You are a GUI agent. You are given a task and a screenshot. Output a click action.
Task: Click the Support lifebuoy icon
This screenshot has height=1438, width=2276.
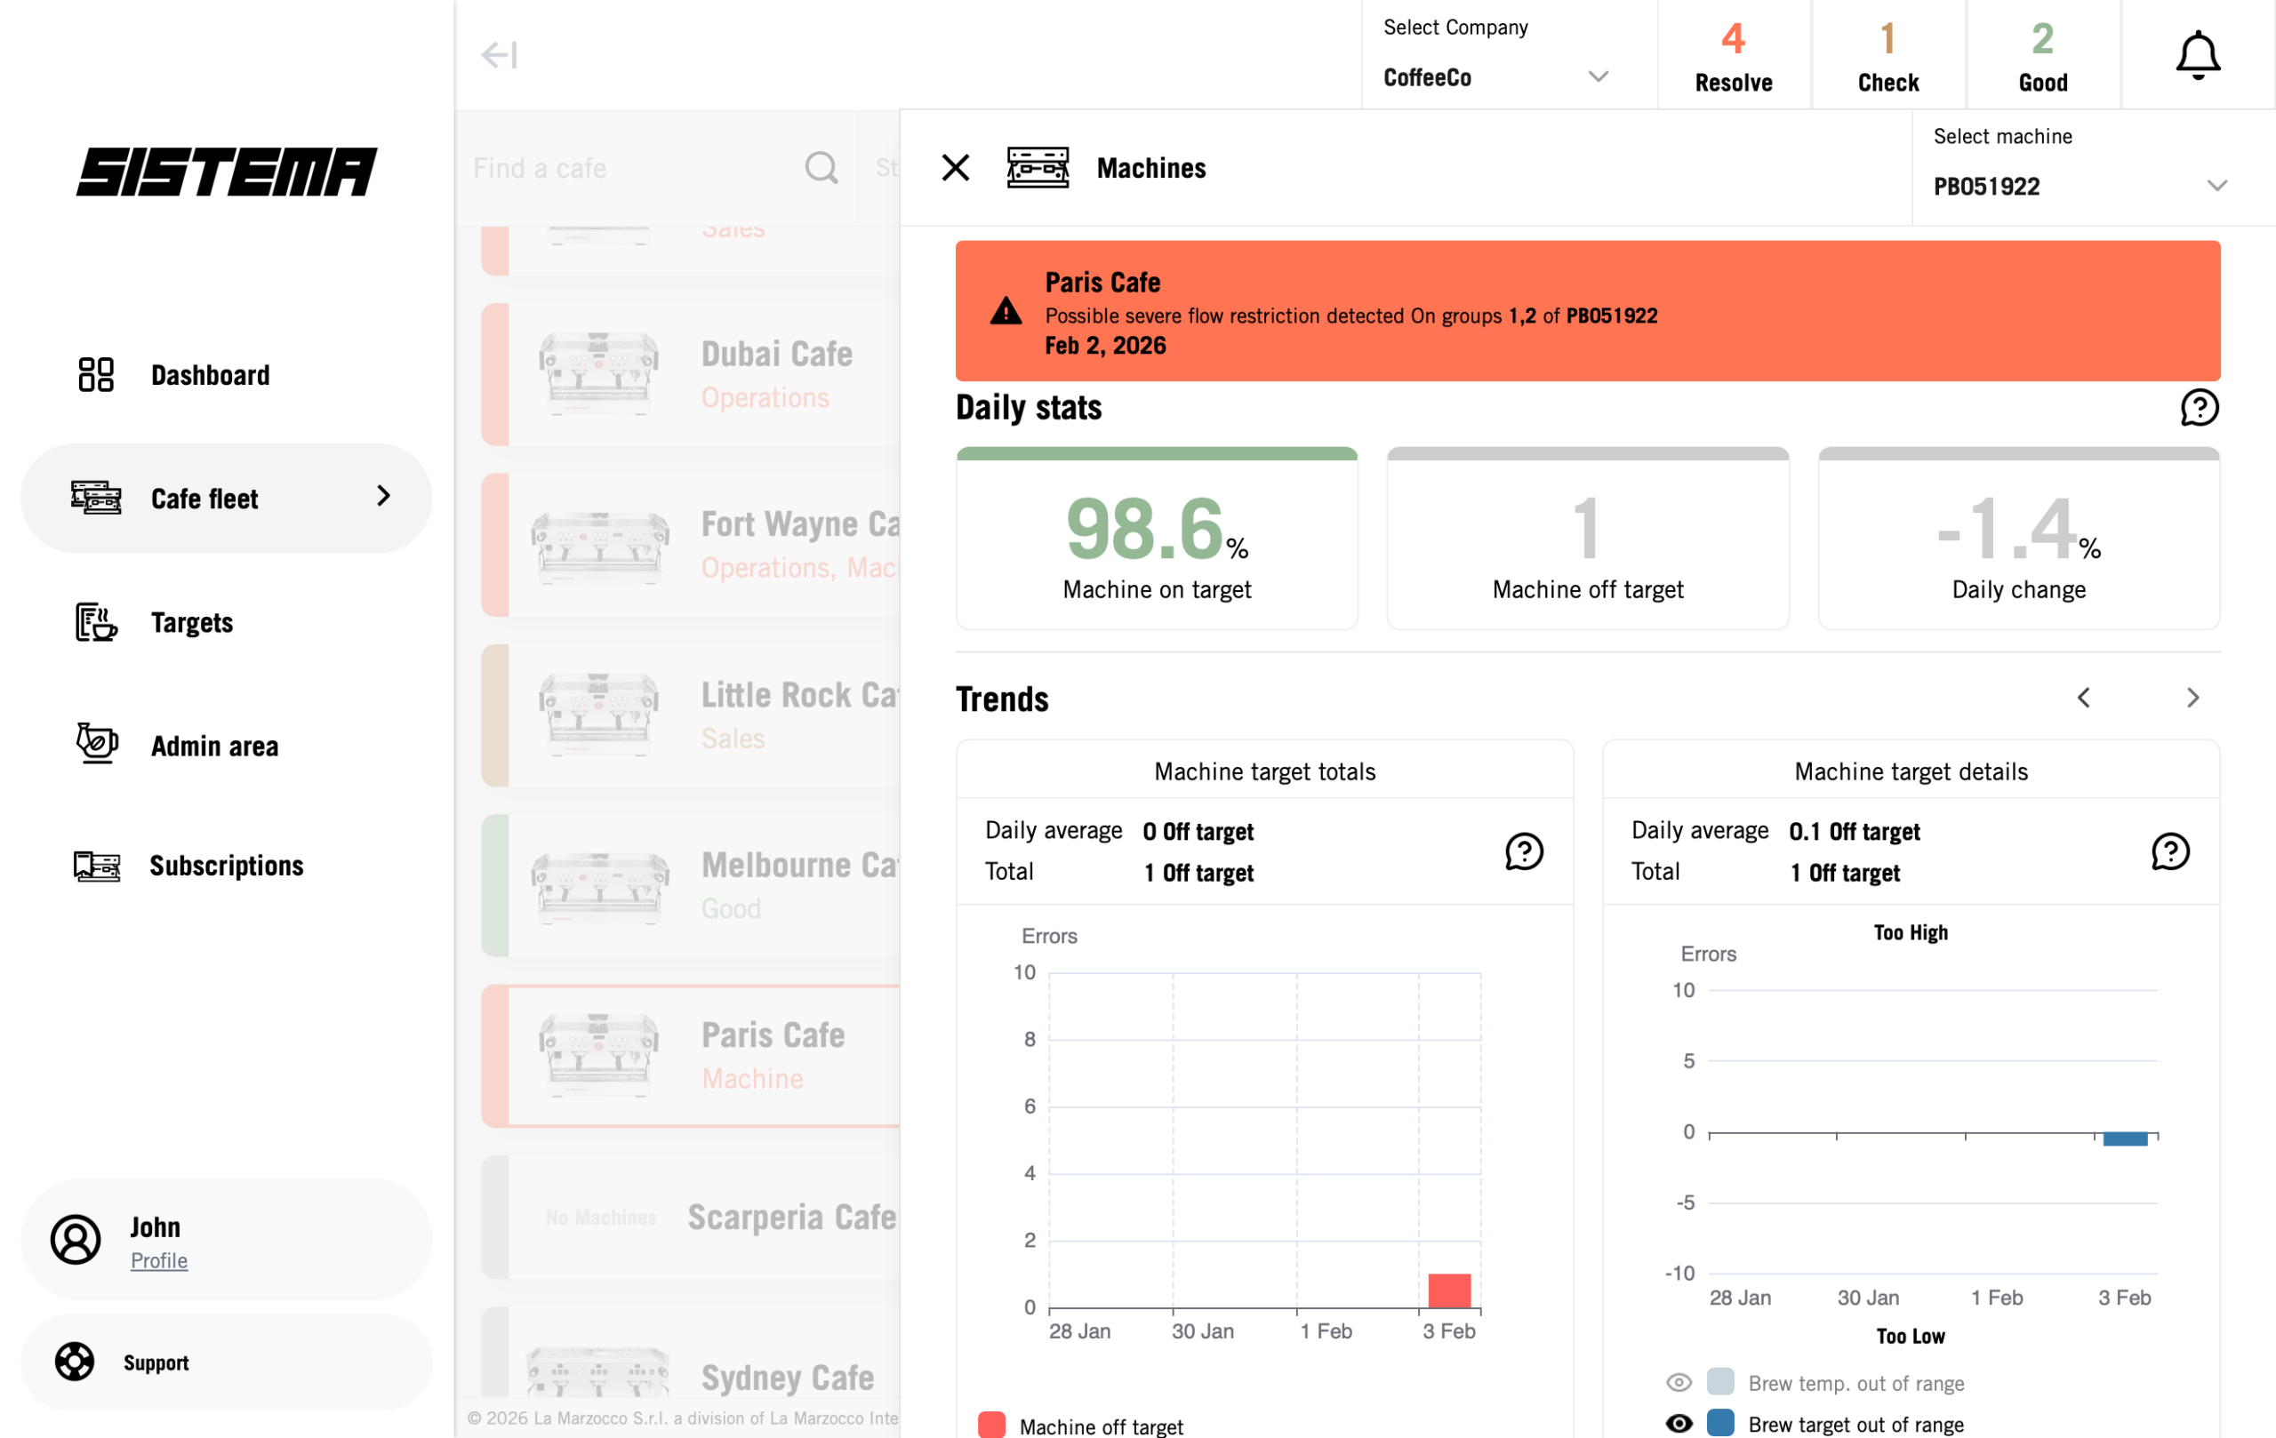tap(75, 1362)
